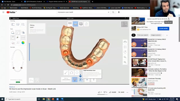Image resolution: width=180 pixels, height=101 pixels.
Task: Switch to the Program interface overview tab
Action: pos(57,2)
